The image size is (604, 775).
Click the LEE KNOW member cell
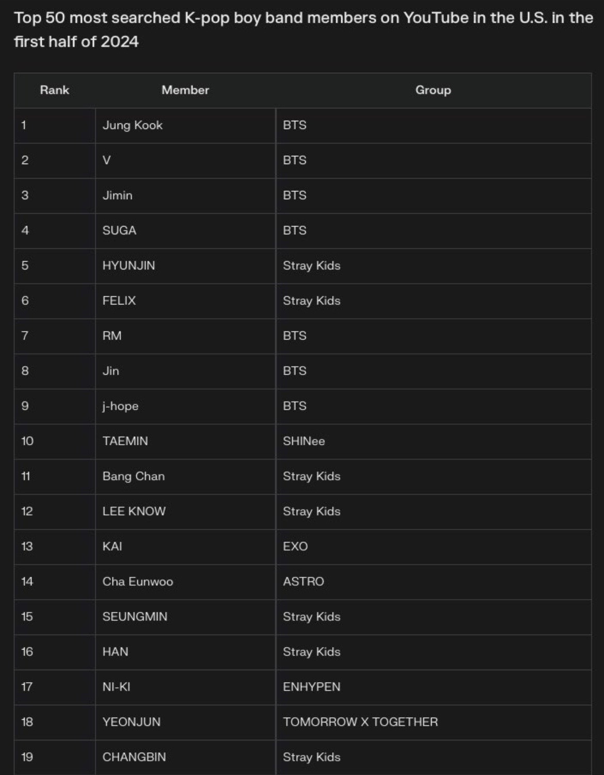click(x=134, y=511)
